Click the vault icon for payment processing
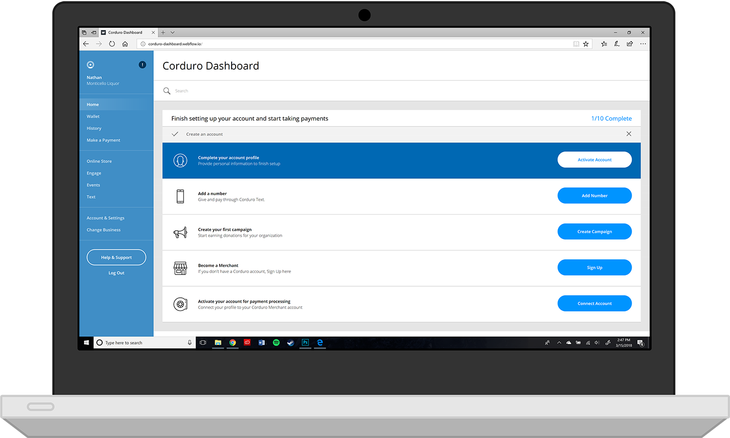This screenshot has width=730, height=438. coord(180,304)
